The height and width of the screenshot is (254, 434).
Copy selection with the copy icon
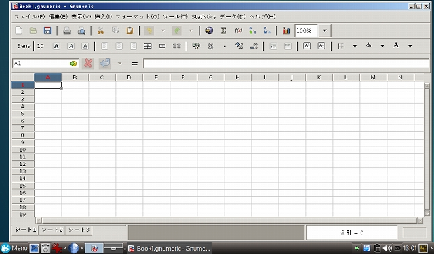pos(115,30)
